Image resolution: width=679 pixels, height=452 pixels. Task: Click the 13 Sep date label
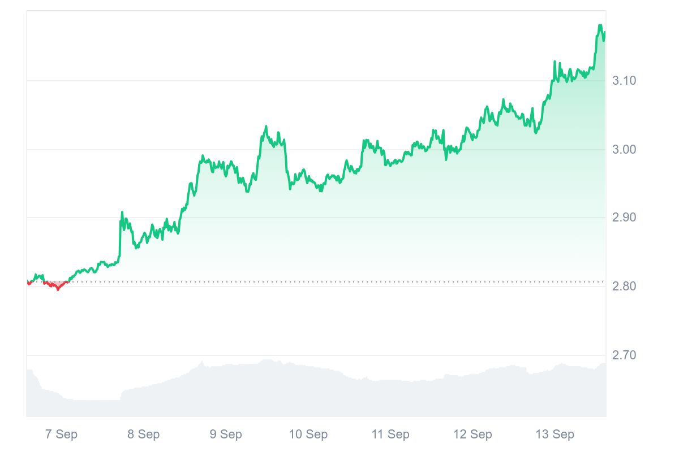[x=555, y=434]
